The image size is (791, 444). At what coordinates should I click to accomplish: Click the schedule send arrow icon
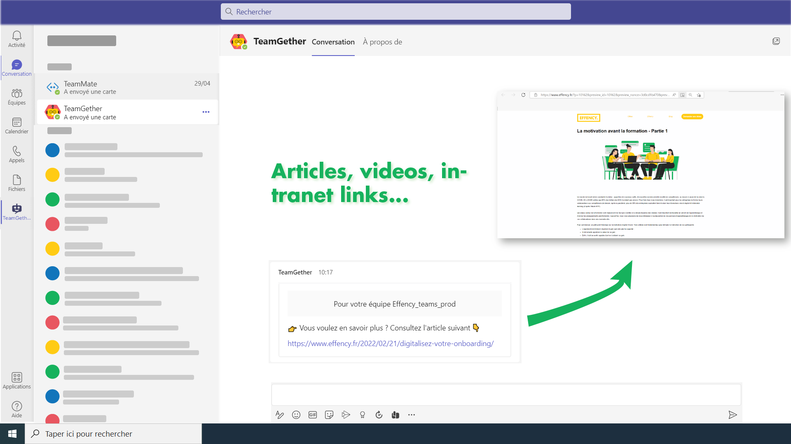pos(346,415)
